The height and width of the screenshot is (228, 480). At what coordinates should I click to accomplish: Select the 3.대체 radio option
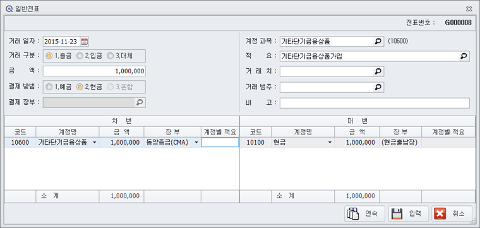click(120, 56)
